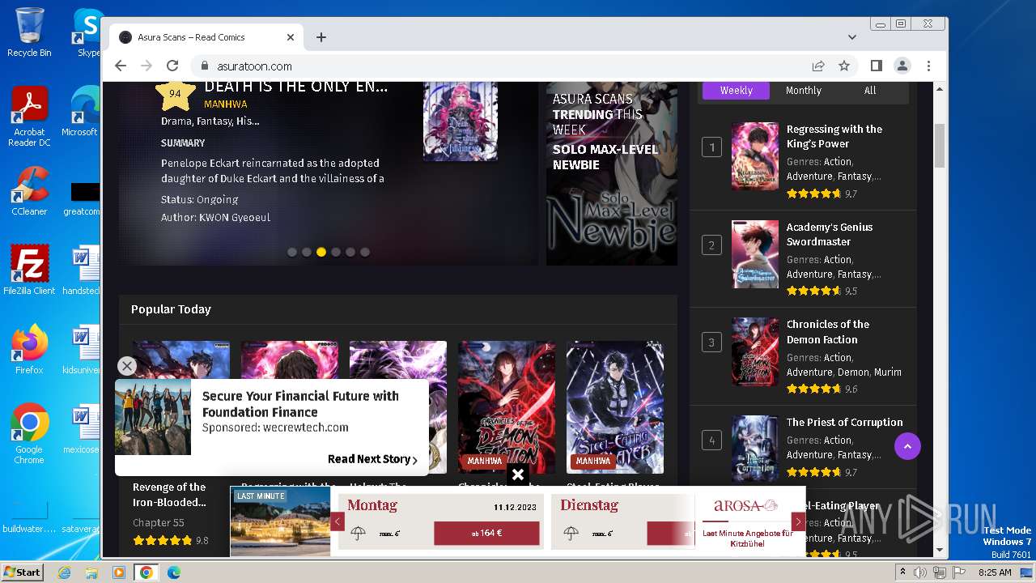Viewport: 1036px width, 583px height.
Task: Select the Monthly ranking tab
Action: tap(803, 91)
